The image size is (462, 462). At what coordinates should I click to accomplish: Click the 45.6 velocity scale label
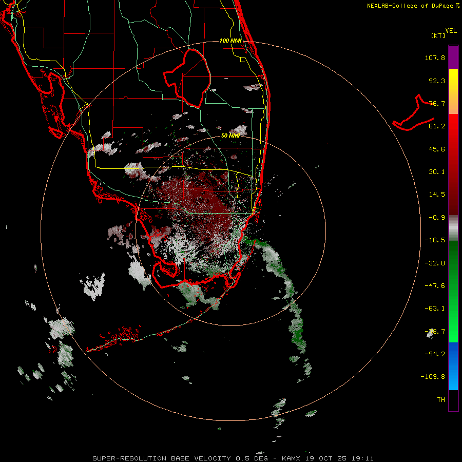[x=437, y=149]
